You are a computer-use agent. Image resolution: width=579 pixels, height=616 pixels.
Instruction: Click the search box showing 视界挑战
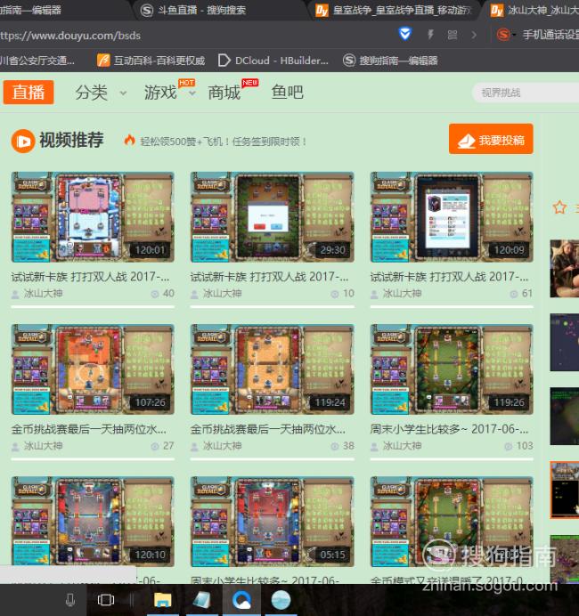pos(526,93)
